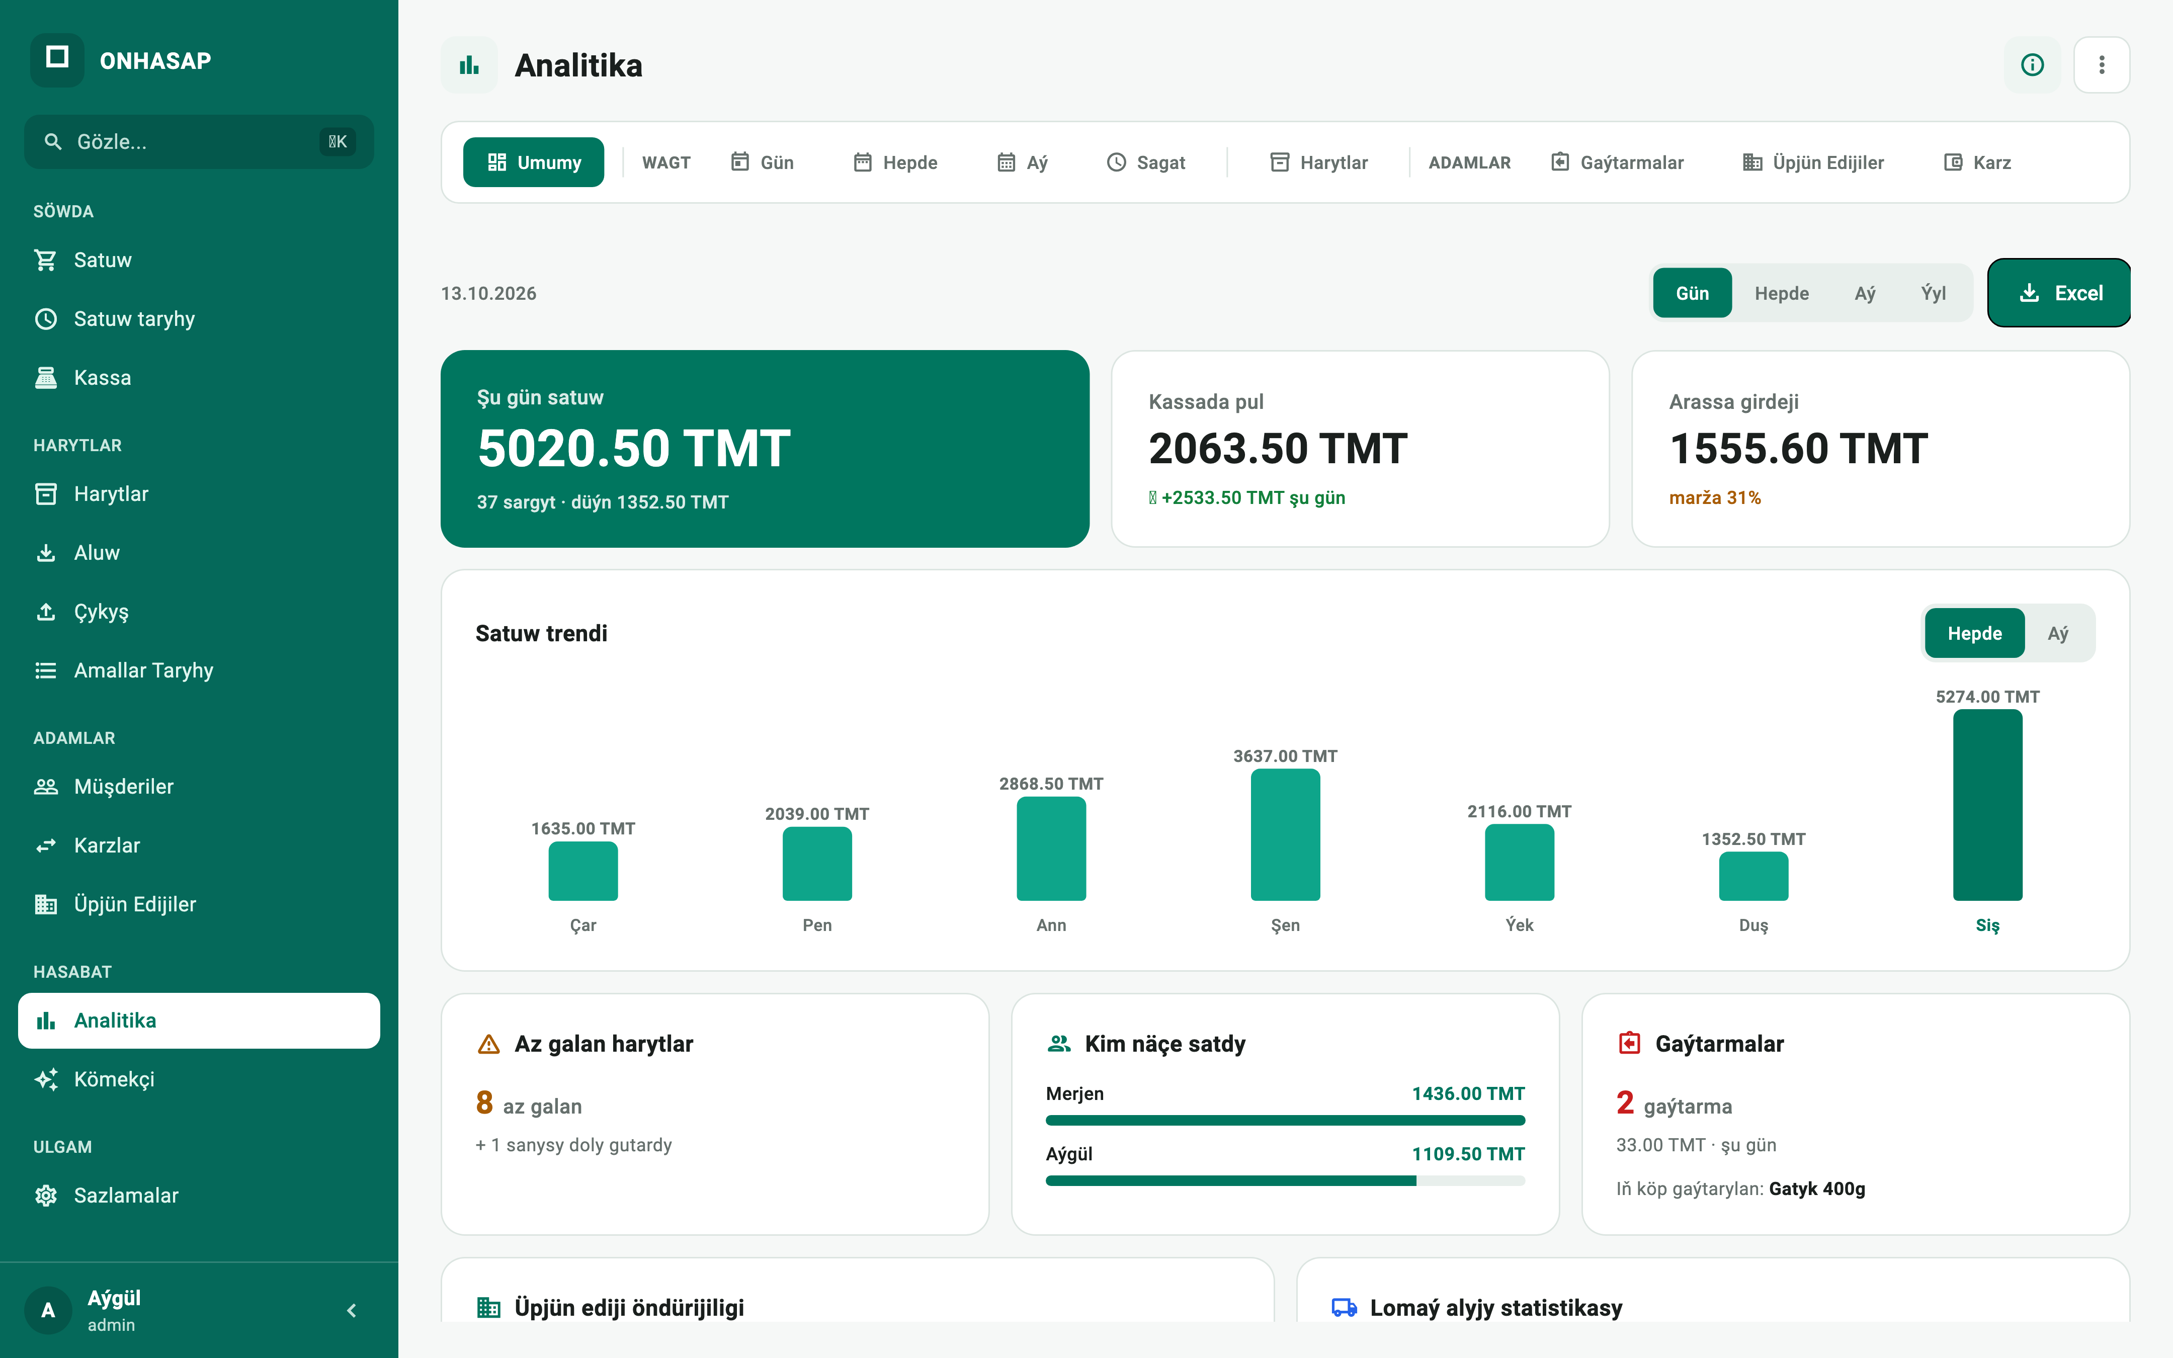Select Aý in Satuw trendi toggle

[2058, 633]
